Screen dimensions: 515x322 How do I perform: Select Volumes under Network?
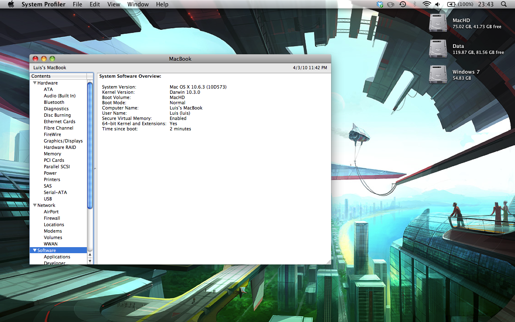(53, 237)
